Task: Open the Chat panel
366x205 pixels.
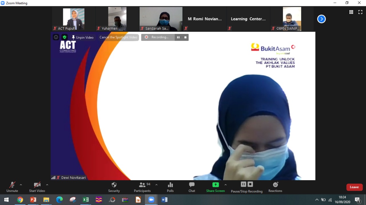Action: pyautogui.click(x=192, y=185)
